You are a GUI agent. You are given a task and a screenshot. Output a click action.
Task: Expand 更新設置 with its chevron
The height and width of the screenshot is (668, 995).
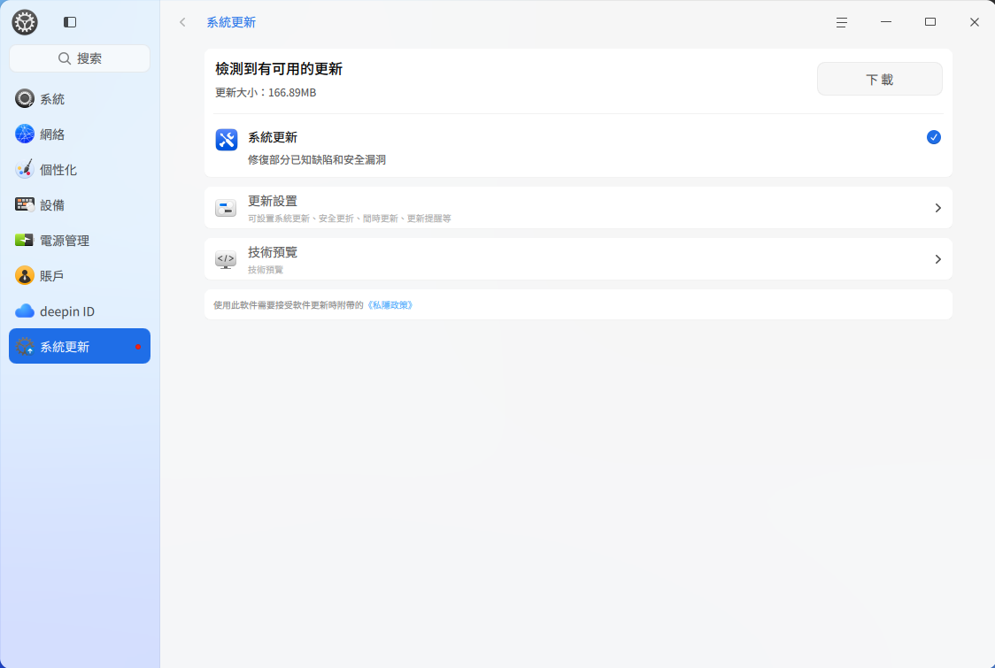pyautogui.click(x=937, y=208)
